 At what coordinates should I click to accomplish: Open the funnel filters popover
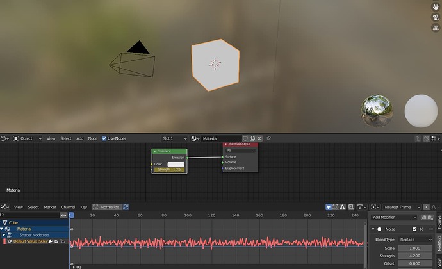pyautogui.click(x=361, y=207)
